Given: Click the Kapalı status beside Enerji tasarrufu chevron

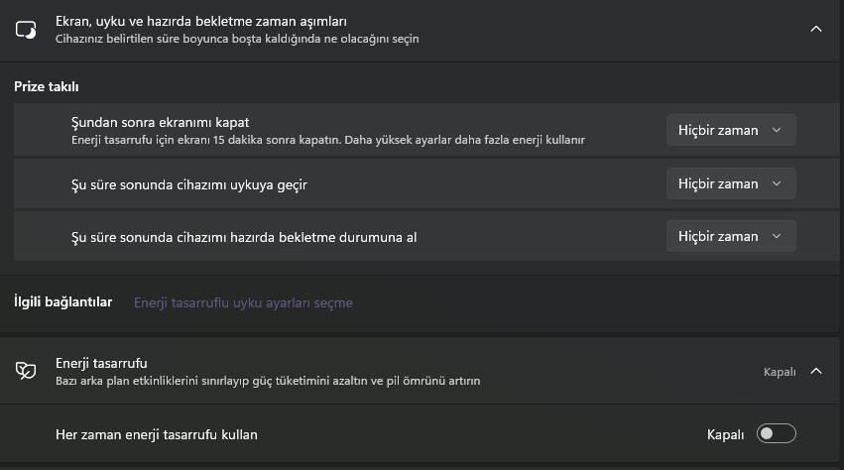Looking at the screenshot, I should point(780,372).
